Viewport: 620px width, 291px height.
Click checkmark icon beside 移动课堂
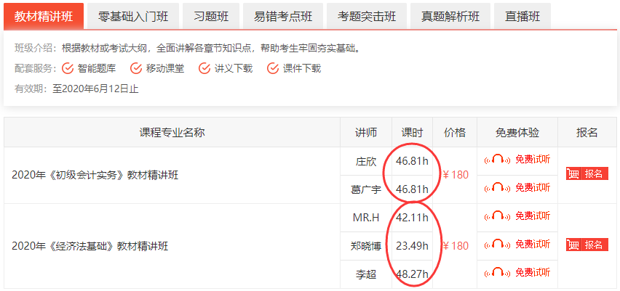click(x=136, y=69)
